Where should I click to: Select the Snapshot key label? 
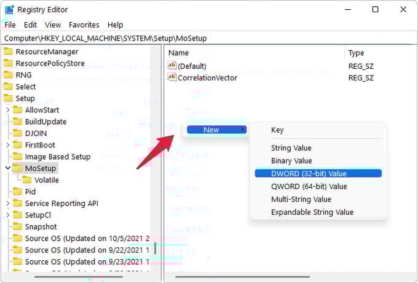pyautogui.click(x=41, y=227)
